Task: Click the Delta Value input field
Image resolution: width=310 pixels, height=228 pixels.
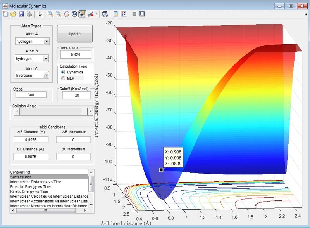Action: point(75,54)
